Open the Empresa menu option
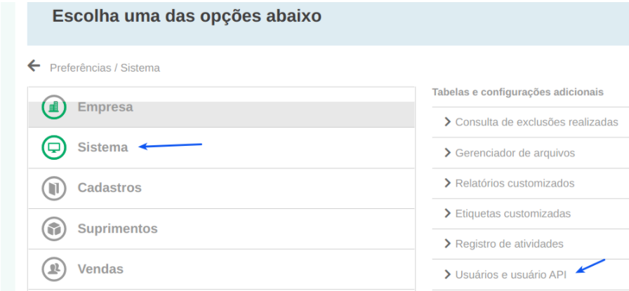 click(x=105, y=107)
